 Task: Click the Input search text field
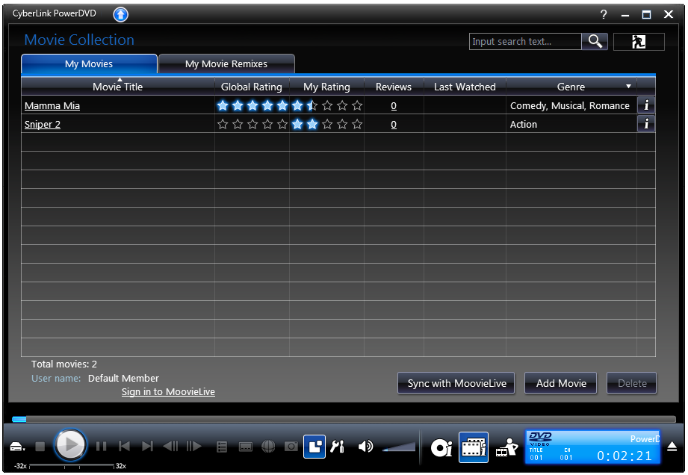point(525,41)
